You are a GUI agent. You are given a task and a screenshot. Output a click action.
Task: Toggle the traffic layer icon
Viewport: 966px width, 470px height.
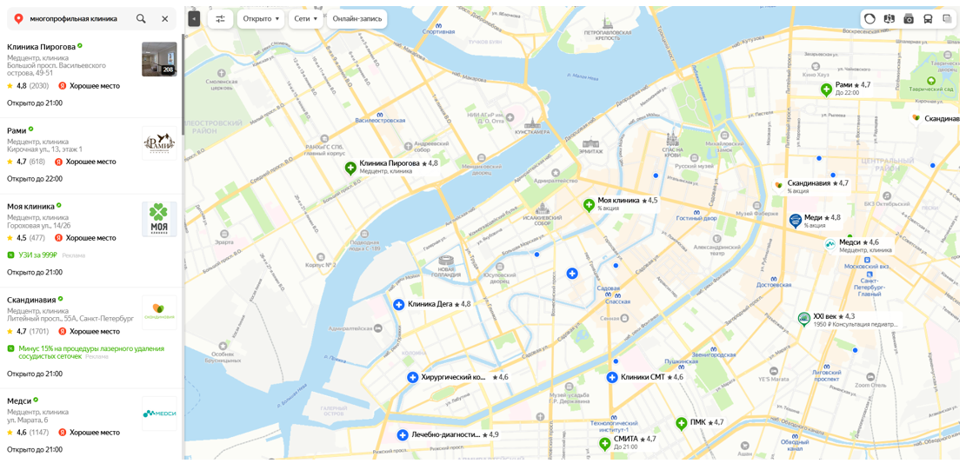tap(869, 19)
